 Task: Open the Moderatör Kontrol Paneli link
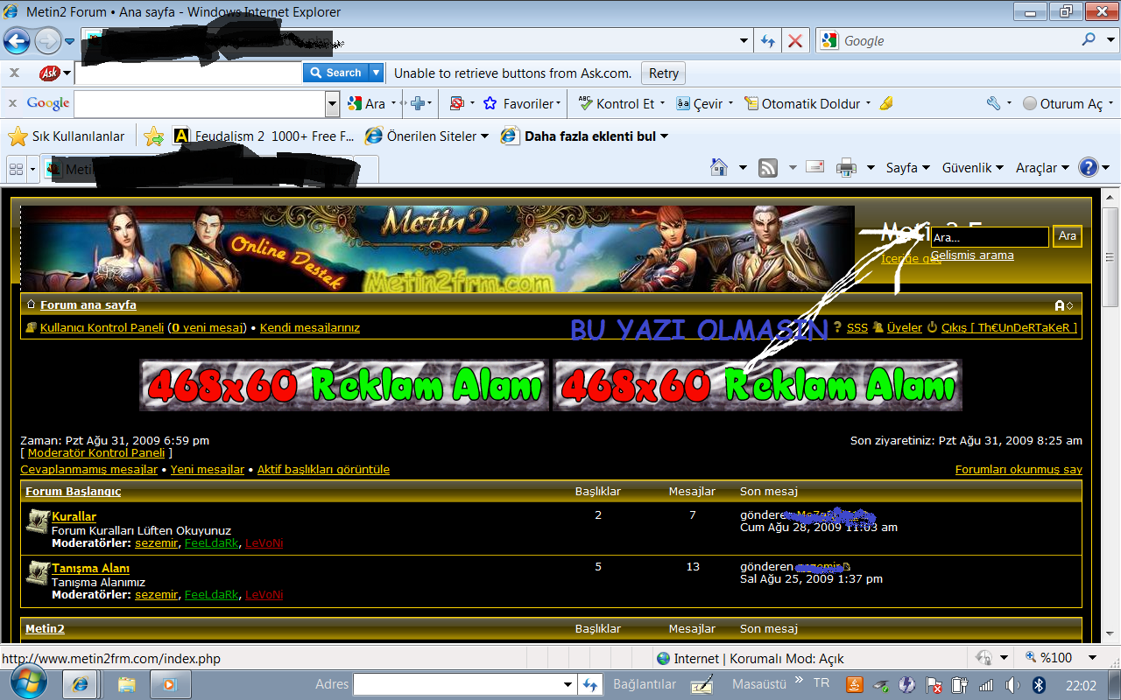[x=96, y=453]
